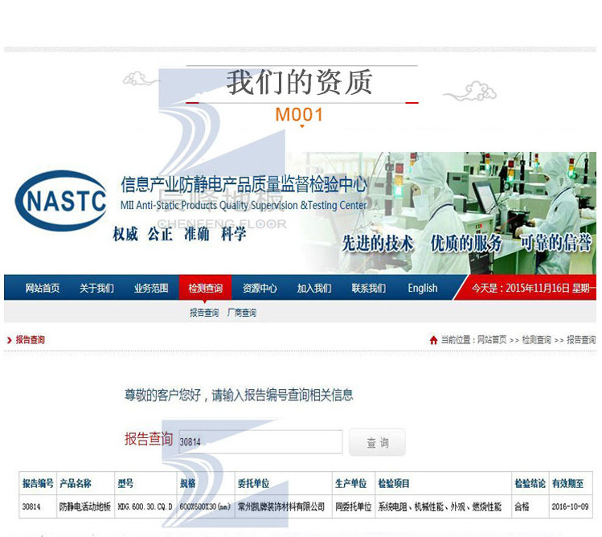The image size is (602, 537).
Task: Click breadcrumb link 网站首页
Action: pyautogui.click(x=492, y=340)
